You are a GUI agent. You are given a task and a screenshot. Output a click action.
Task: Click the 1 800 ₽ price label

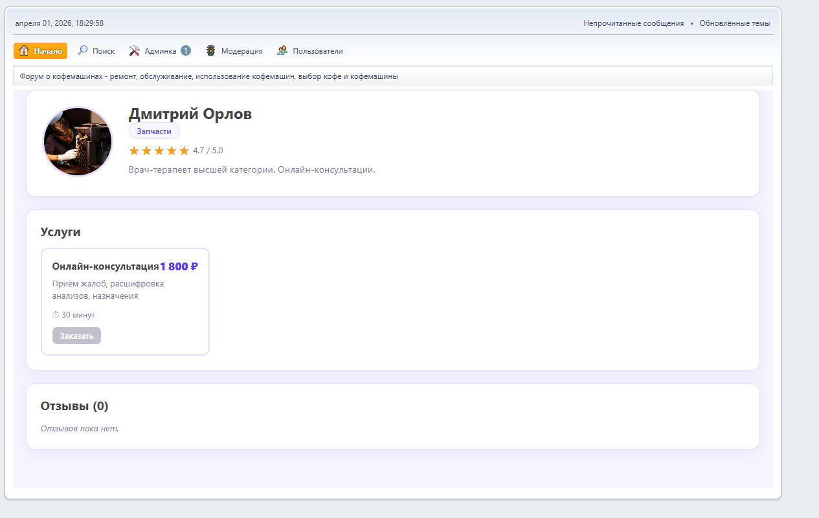pos(179,266)
